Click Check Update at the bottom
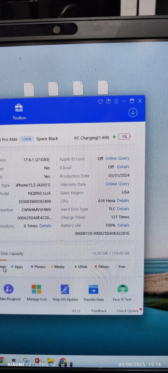The width and height of the screenshot is (168, 373). 128,311
